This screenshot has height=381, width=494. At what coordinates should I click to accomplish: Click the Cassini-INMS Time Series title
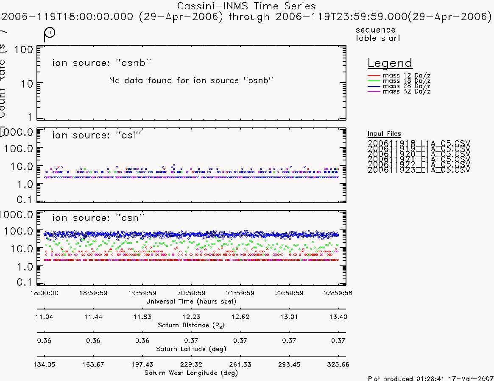point(246,6)
